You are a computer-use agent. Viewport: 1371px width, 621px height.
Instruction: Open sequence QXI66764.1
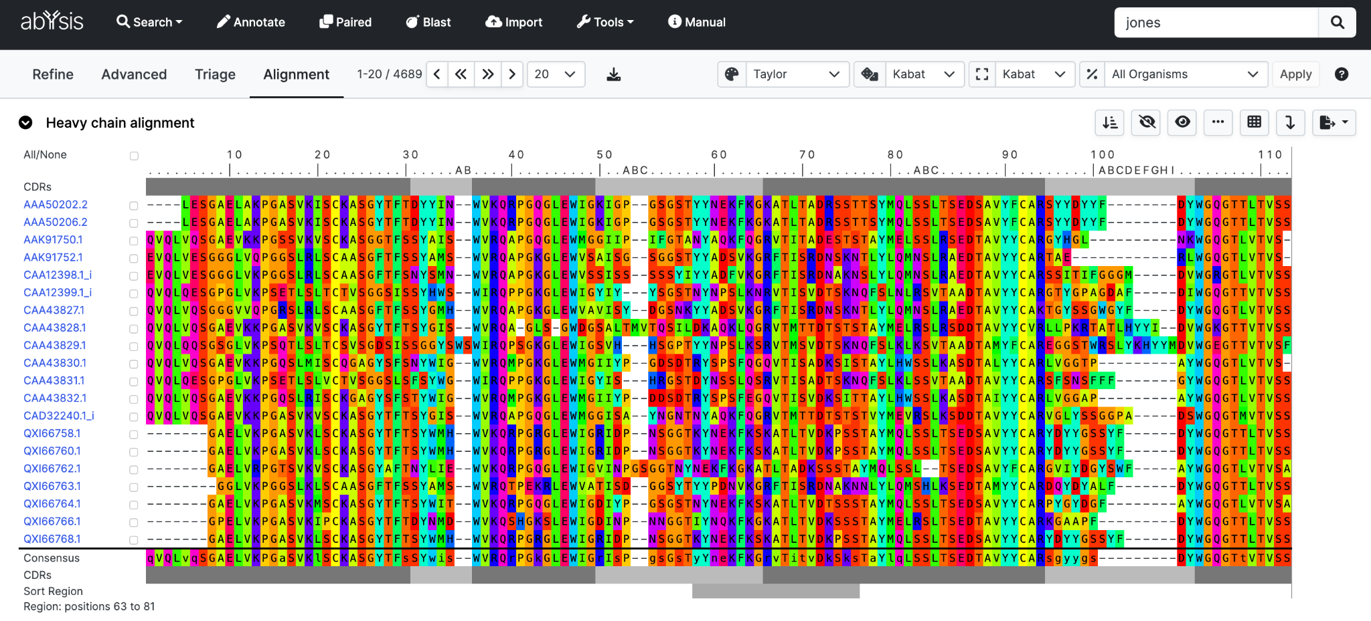tap(52, 503)
